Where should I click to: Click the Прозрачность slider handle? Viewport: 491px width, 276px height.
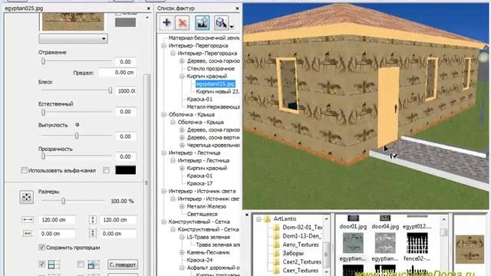coord(43,156)
